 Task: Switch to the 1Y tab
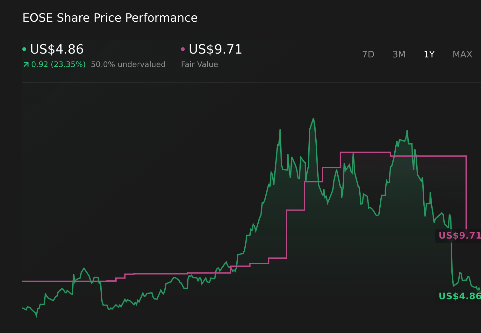pos(429,54)
